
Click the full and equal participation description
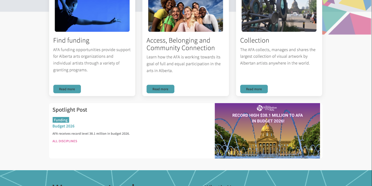[184, 64]
